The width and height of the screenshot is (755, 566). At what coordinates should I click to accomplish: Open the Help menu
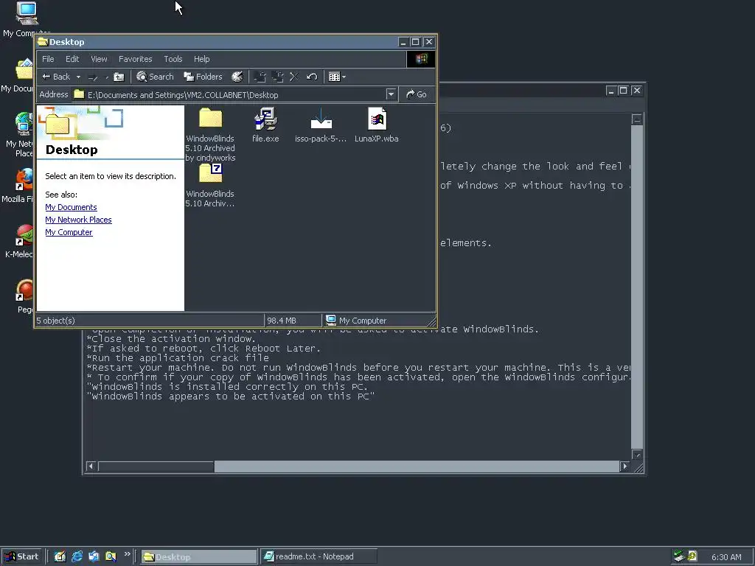point(202,59)
